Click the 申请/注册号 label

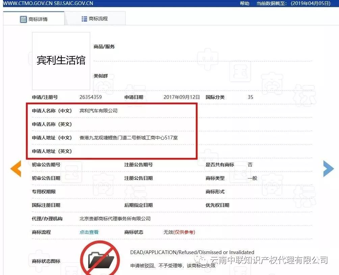tap(45, 97)
